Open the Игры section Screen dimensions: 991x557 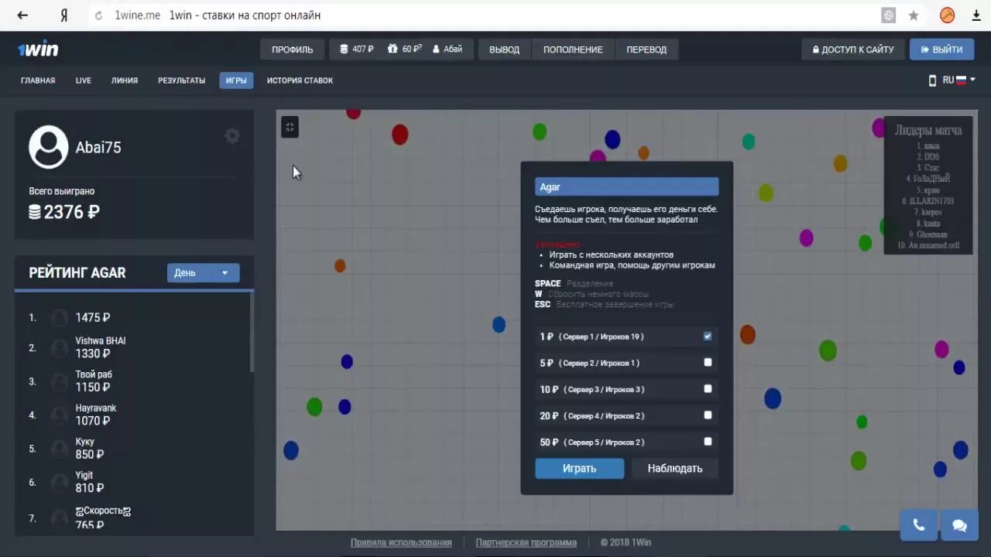(x=236, y=80)
